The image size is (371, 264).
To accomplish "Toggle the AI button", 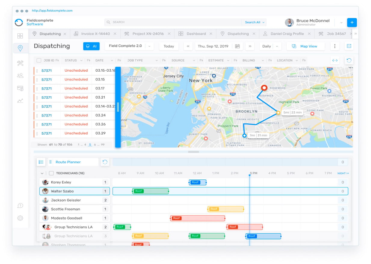I will [x=91, y=46].
